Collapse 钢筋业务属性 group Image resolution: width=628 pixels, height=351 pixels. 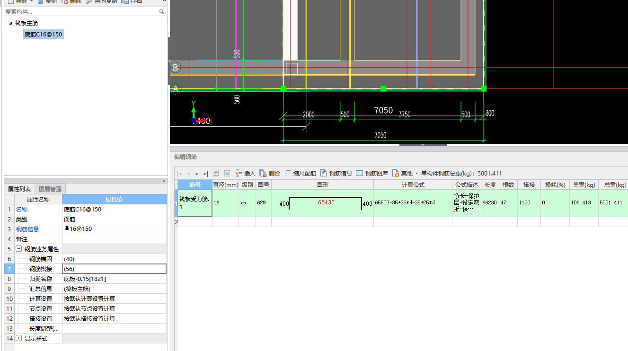click(18, 249)
